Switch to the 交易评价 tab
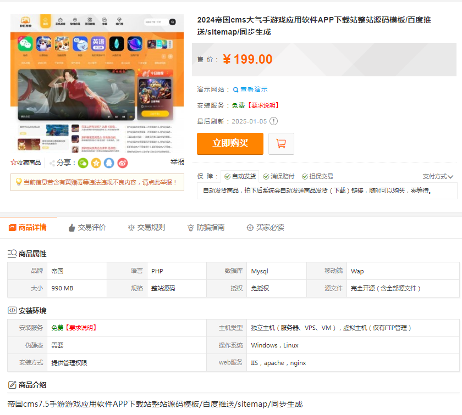462x415 pixels. tap(87, 227)
